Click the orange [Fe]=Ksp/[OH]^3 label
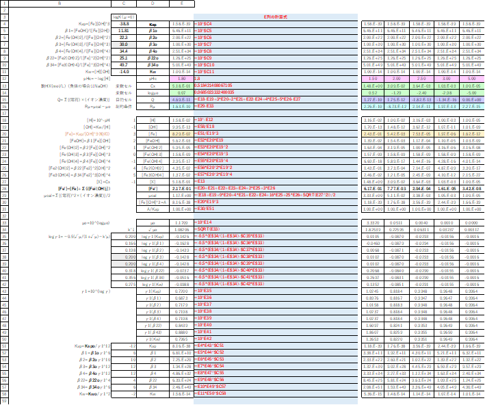This screenshot has height=405, width=485. [88, 133]
